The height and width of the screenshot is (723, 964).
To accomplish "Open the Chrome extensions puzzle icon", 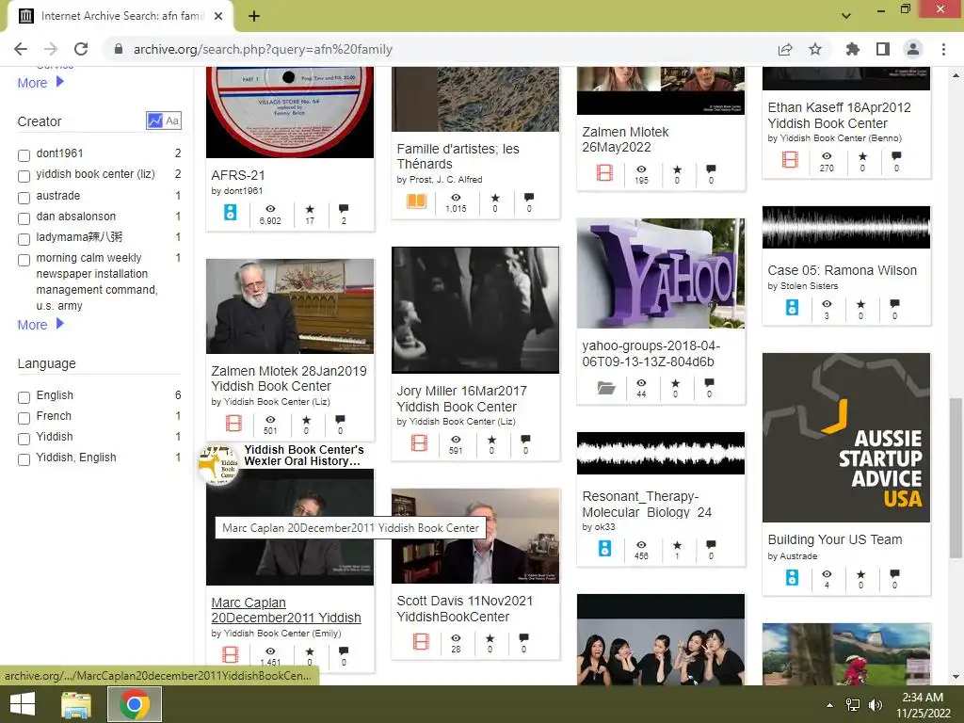I will (x=852, y=49).
